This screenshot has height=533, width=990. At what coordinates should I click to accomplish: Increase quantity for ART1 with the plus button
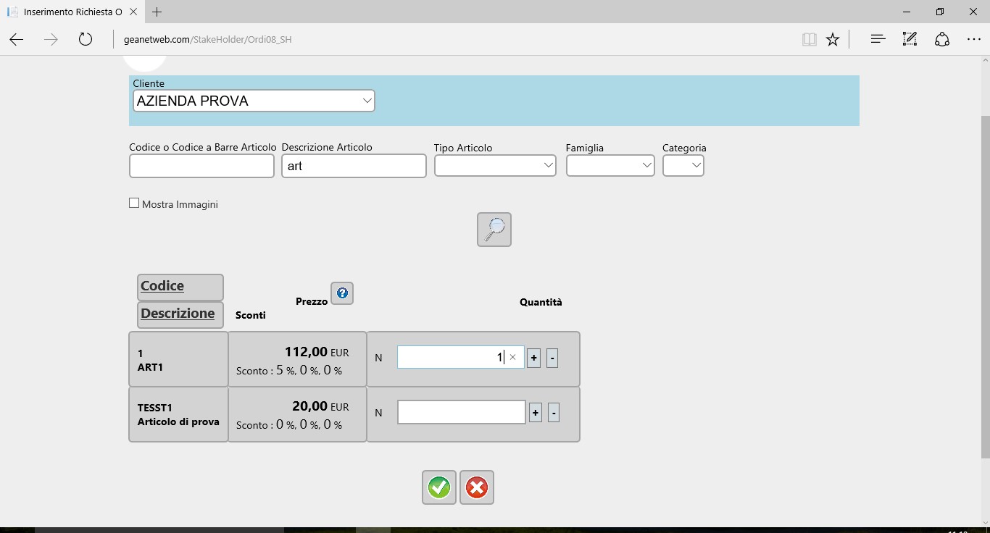pos(534,358)
